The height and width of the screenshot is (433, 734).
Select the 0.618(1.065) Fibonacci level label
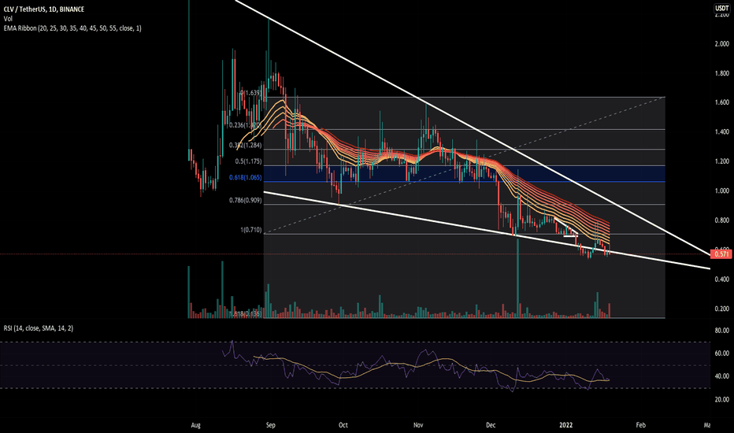click(245, 177)
